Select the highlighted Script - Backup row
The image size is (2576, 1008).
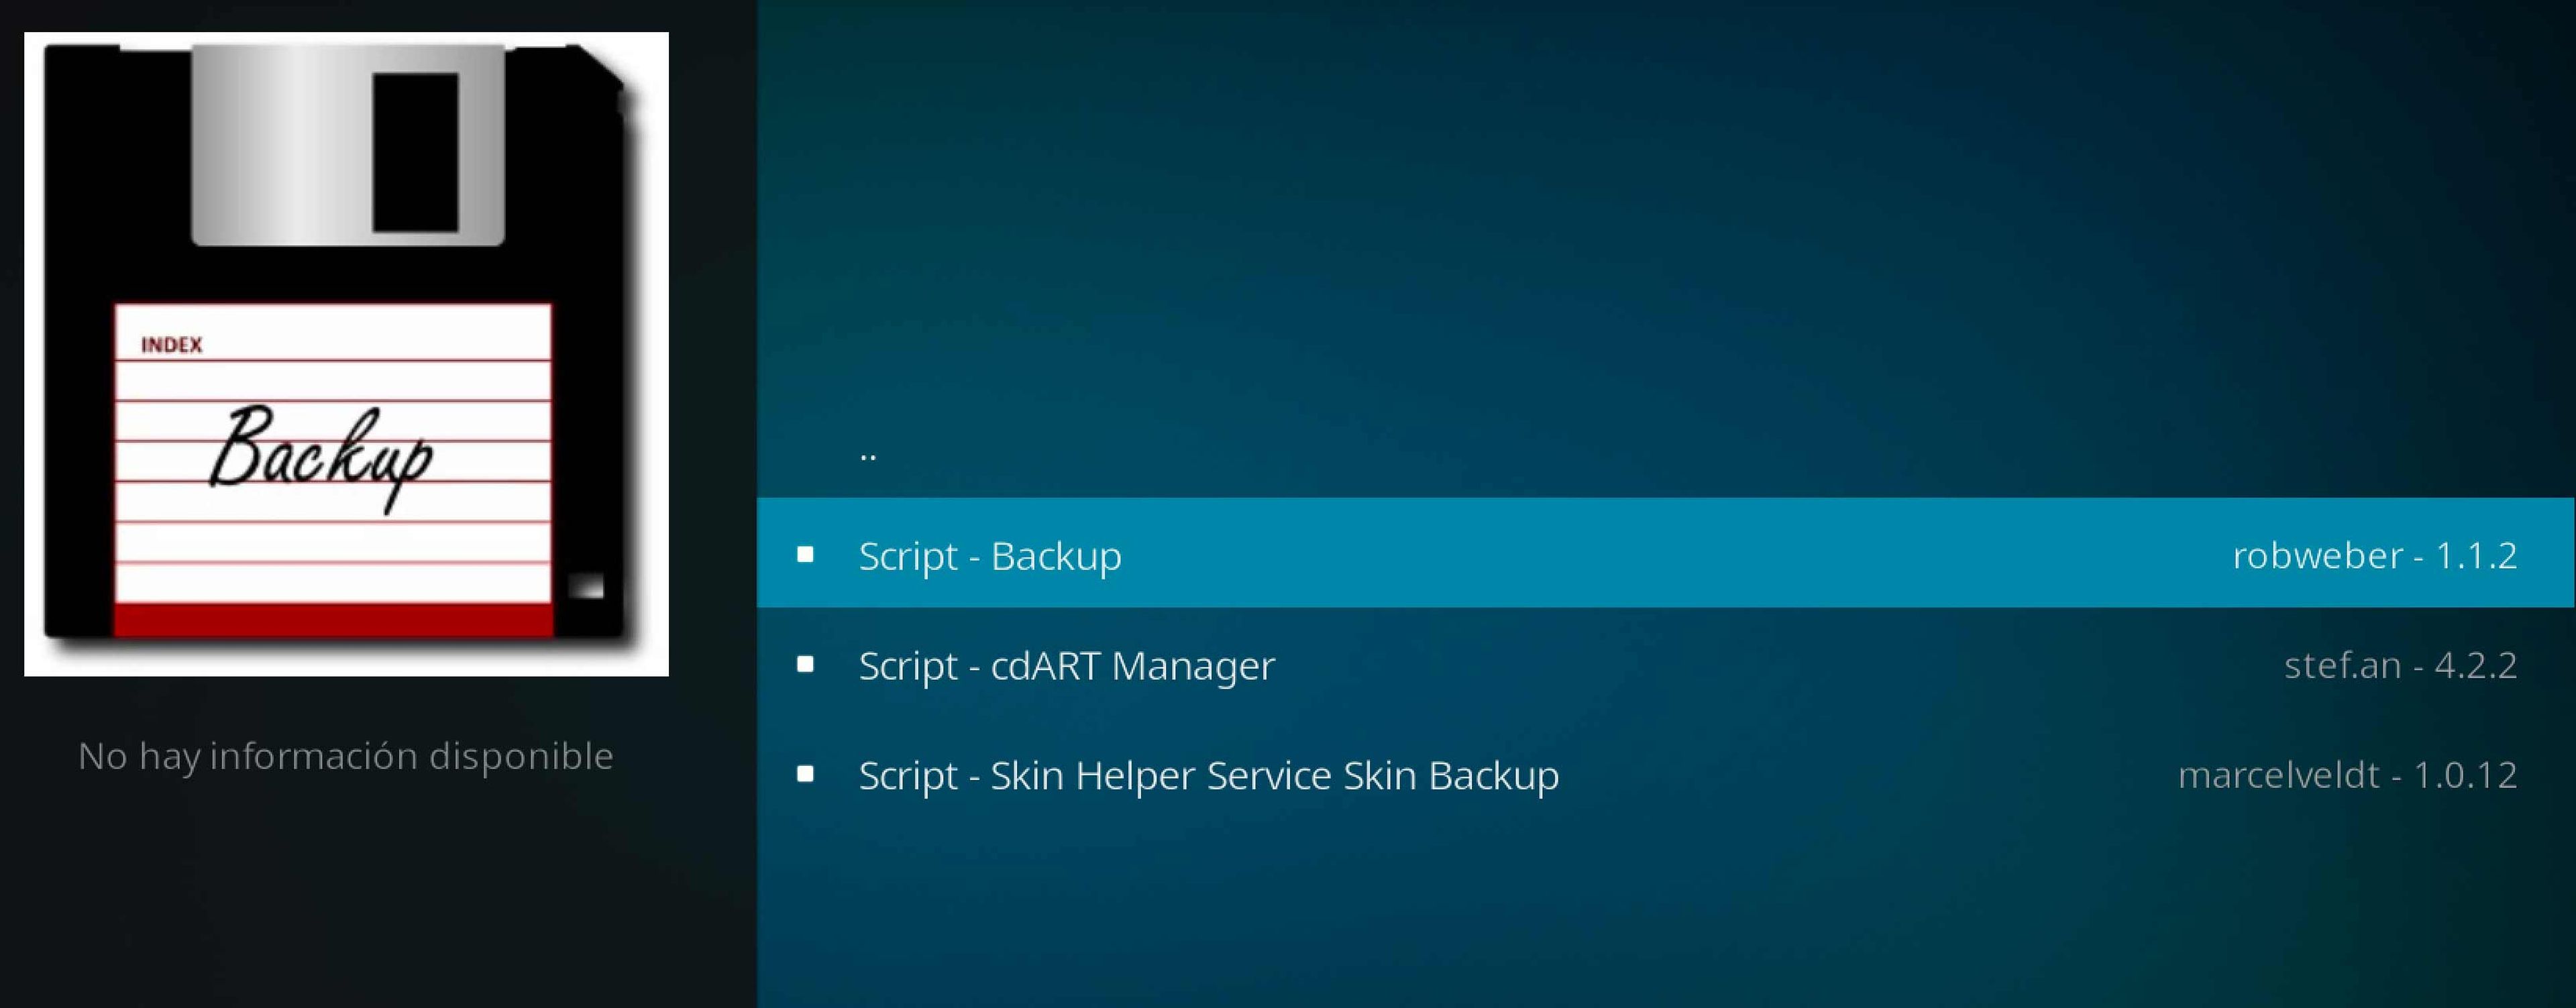click(x=990, y=556)
